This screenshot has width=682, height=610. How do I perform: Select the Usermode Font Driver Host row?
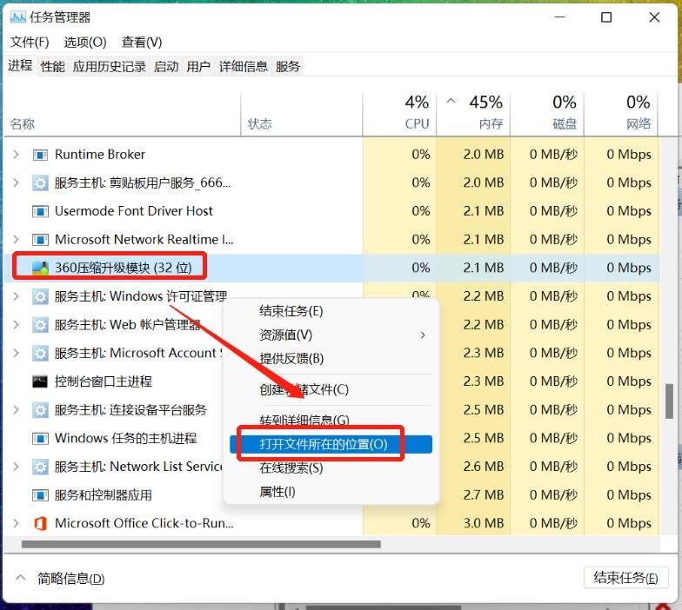click(331, 212)
